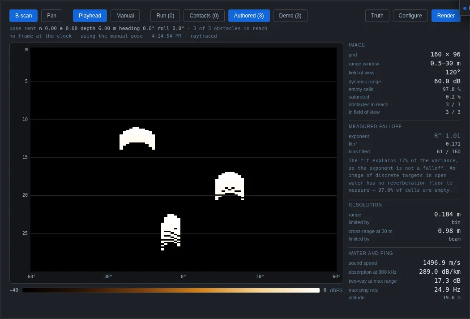The image size is (470, 319).
Task: Select the Playhead pose mode
Action: [90, 16]
